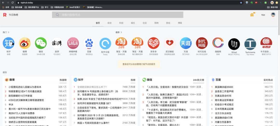Viewport: 280px width, 126px height.
Task: Open the 指股网 orange ring icon
Action: [218, 43]
